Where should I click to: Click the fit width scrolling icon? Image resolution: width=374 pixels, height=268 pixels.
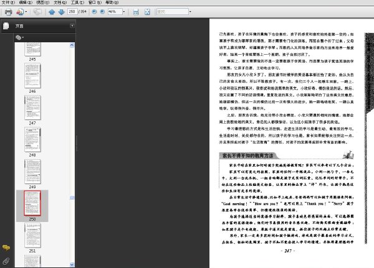(x=136, y=12)
